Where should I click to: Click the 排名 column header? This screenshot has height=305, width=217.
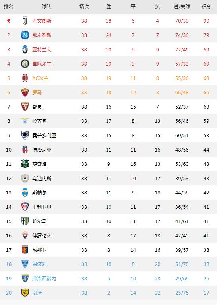click(9, 7)
